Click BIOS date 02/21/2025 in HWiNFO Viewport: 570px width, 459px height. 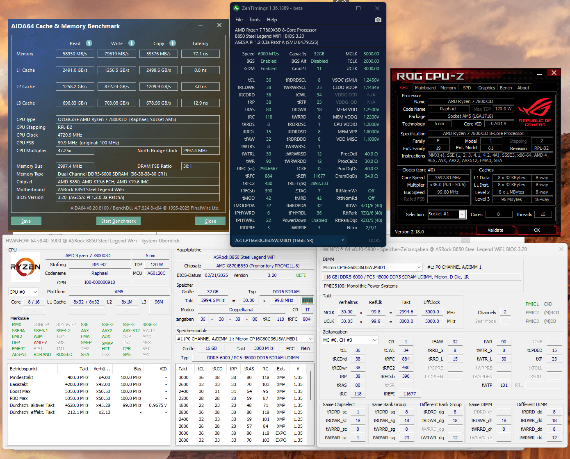click(x=217, y=275)
